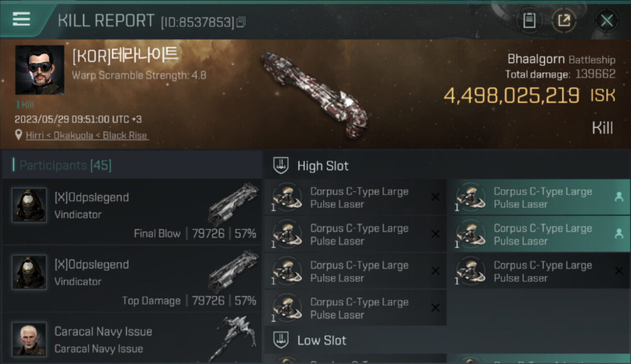Click the X on third-right Pulse Laser
631x364 pixels.
619,271
